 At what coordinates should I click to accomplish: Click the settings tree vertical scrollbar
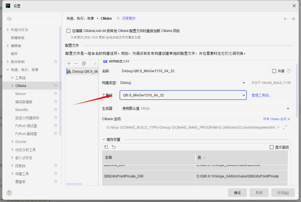click(60, 81)
